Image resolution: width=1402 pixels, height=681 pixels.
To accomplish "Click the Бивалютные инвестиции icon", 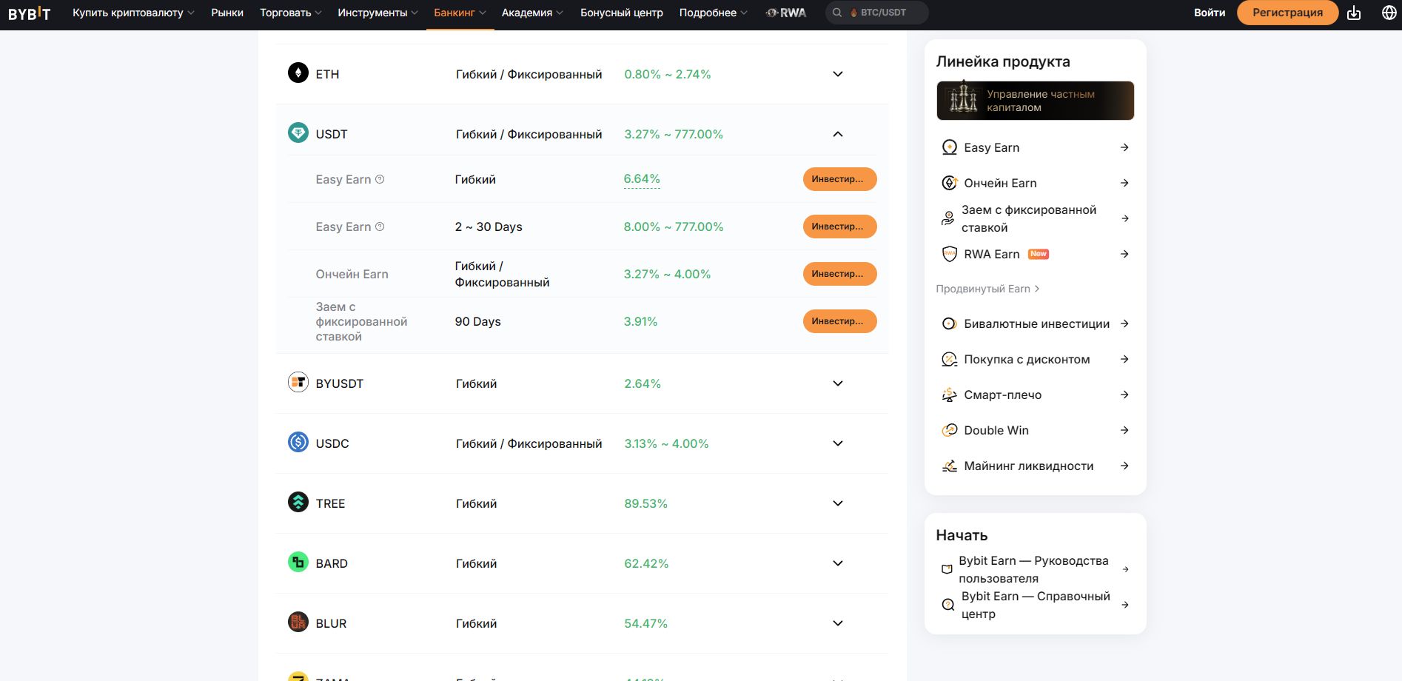I will click(949, 323).
